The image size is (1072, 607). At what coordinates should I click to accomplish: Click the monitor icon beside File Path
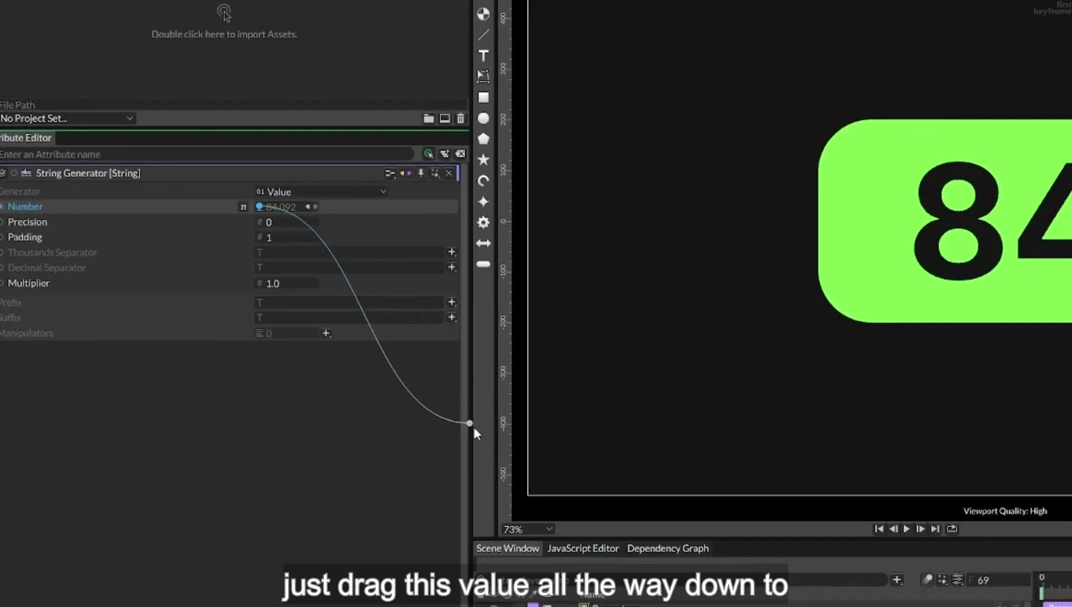(x=445, y=118)
